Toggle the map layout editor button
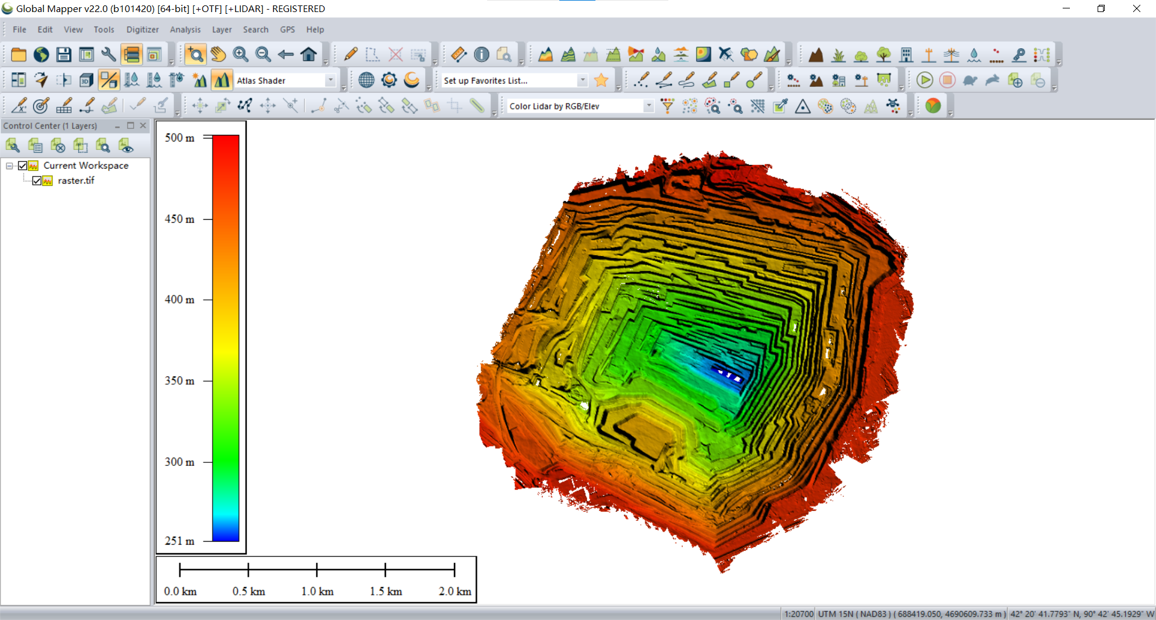This screenshot has height=620, width=1156. coord(86,55)
